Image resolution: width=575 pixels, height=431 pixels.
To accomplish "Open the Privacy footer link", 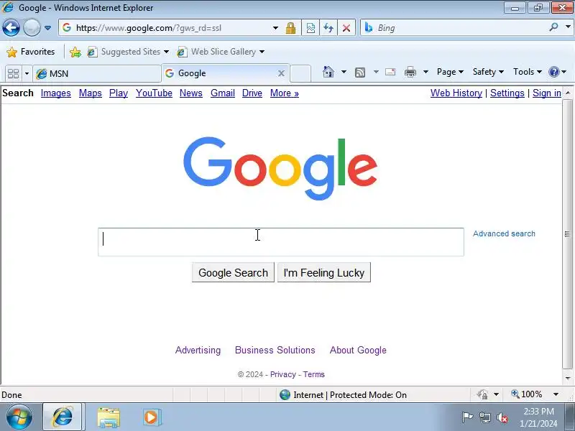I will click(x=282, y=374).
